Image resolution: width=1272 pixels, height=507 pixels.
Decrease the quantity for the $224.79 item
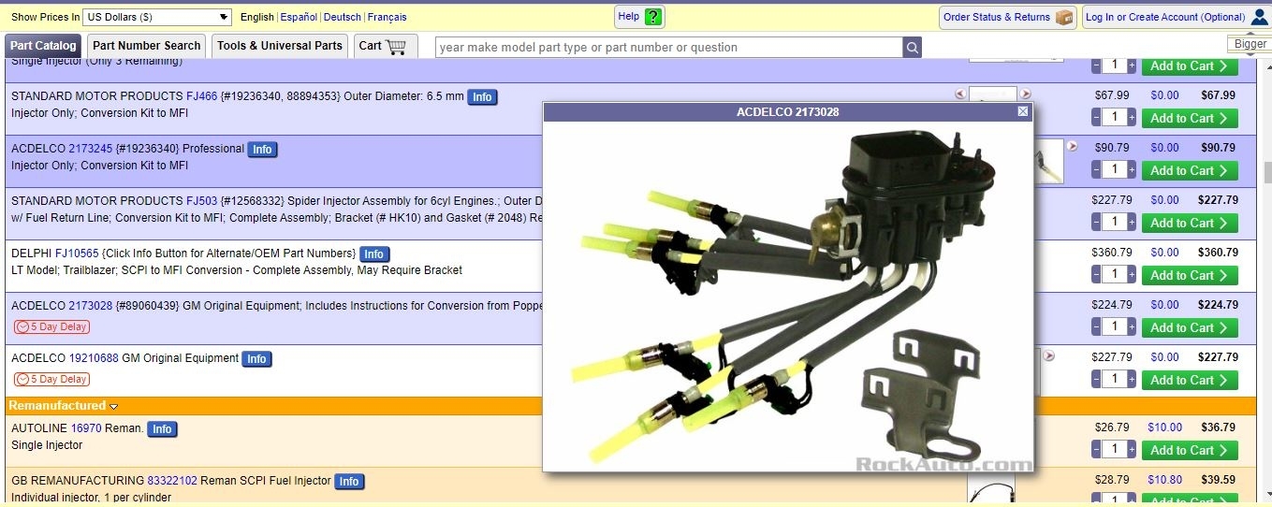click(1096, 327)
